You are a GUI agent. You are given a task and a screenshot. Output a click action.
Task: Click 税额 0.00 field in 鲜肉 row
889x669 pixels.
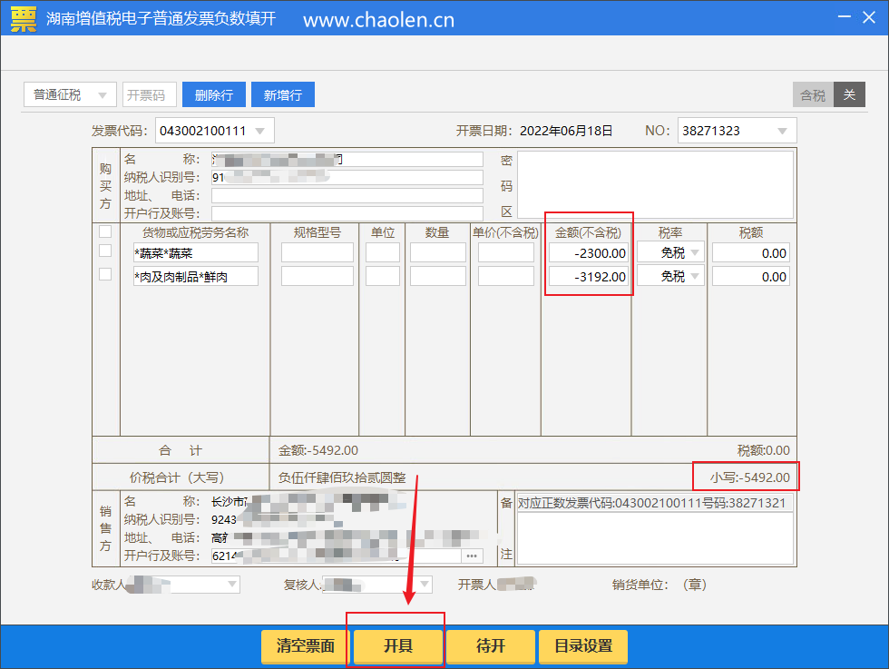(x=751, y=277)
